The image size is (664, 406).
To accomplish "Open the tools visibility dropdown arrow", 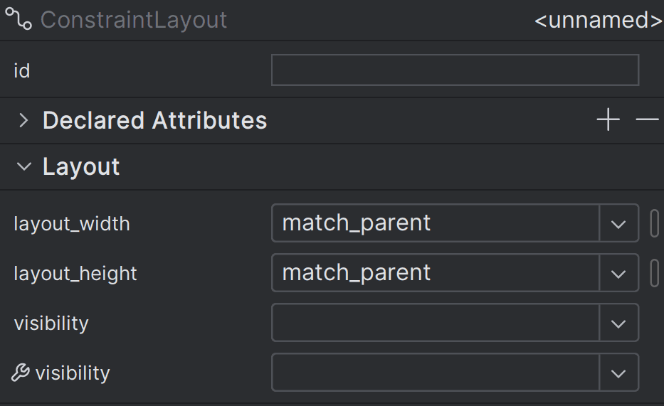I will (x=618, y=373).
